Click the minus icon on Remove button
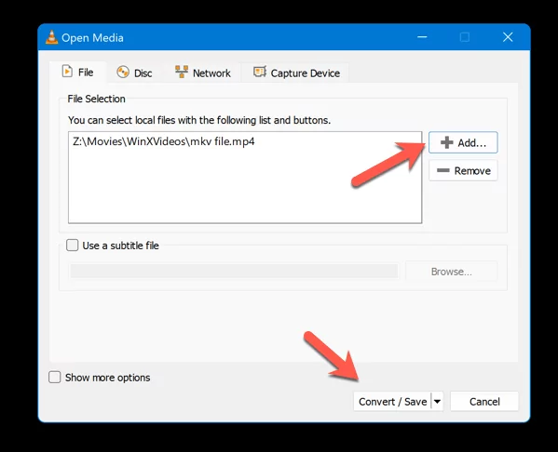 click(443, 170)
